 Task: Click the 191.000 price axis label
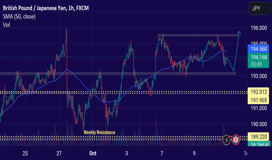point(259,108)
